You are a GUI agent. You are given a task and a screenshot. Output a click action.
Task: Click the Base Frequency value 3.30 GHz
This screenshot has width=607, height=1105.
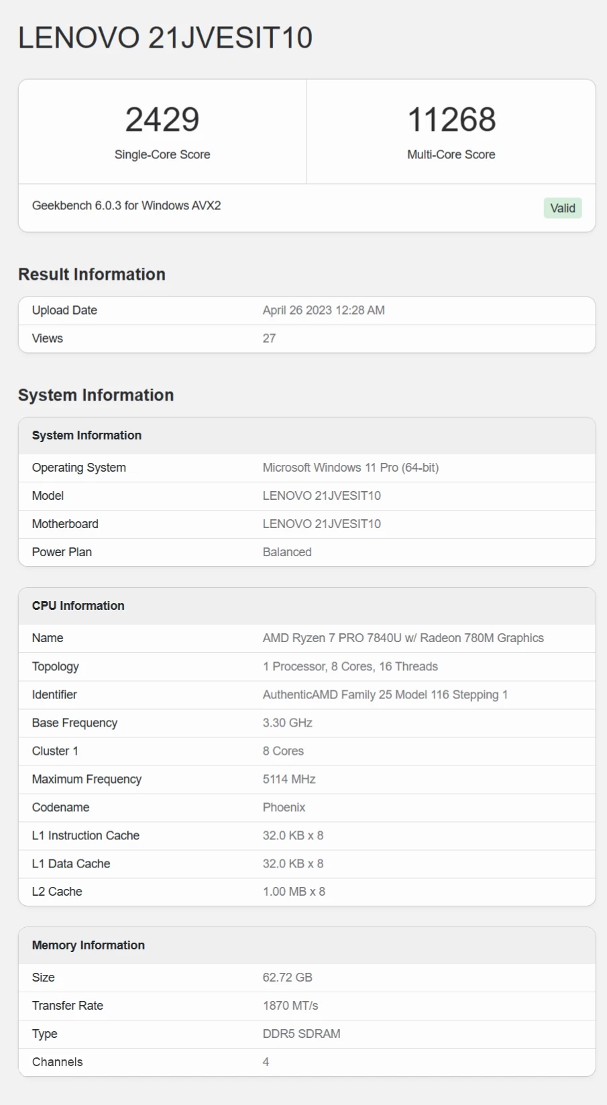pyautogui.click(x=287, y=723)
